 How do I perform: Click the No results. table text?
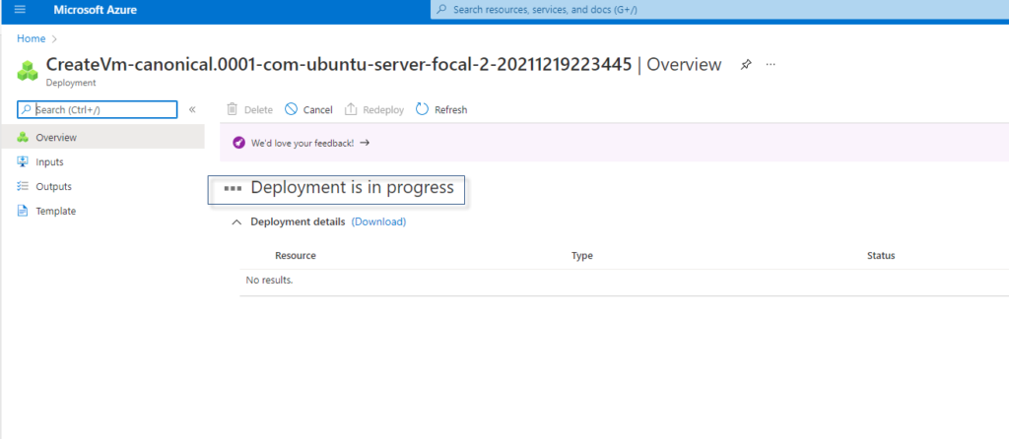[x=269, y=281]
